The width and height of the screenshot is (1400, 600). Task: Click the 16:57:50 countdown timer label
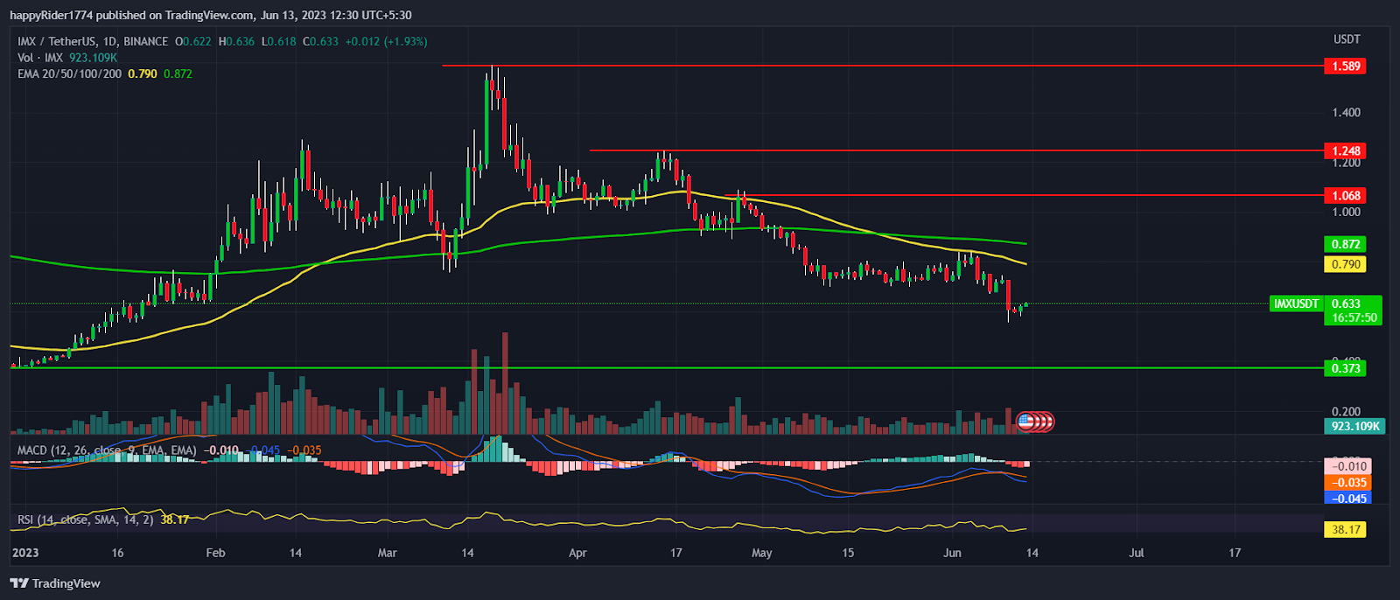(1354, 318)
